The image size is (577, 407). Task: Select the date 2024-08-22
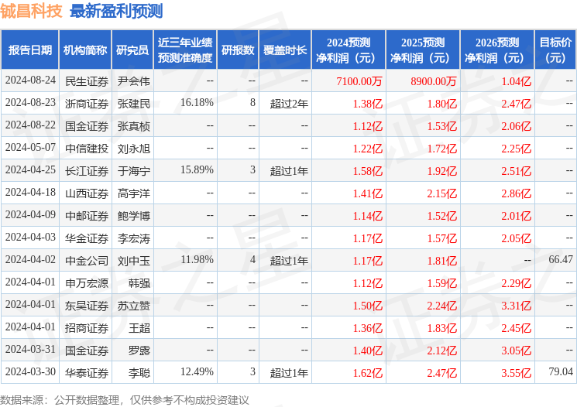(30, 125)
